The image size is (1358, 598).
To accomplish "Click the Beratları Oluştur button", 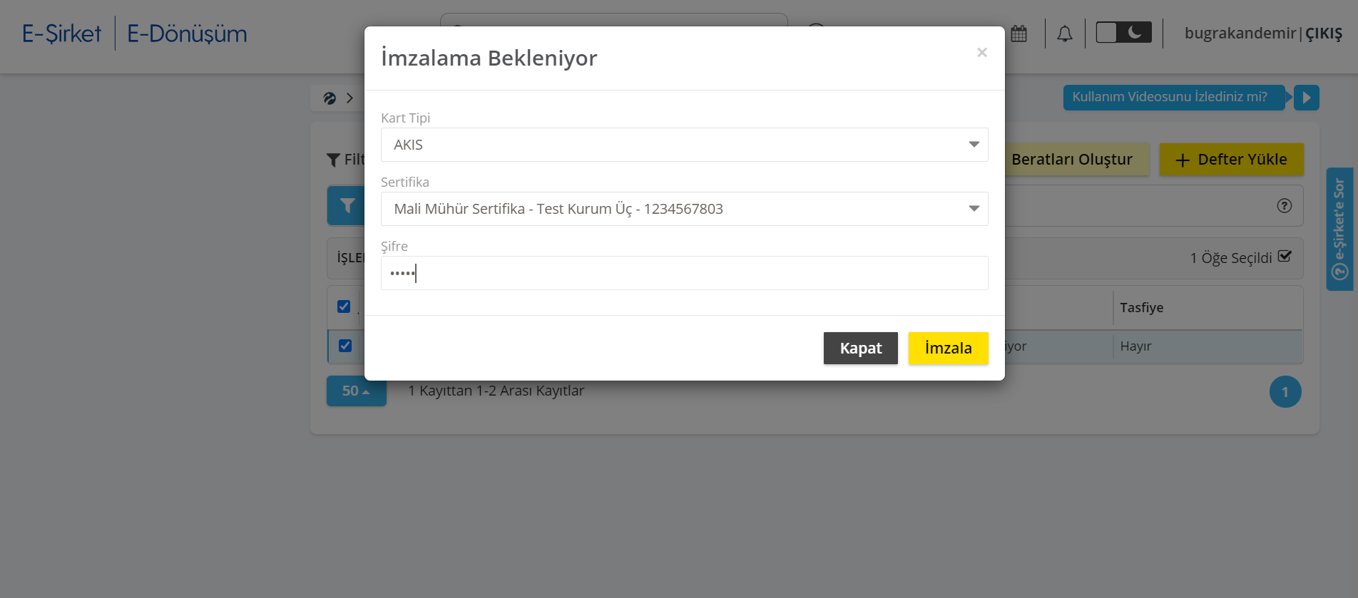I will click(1072, 160).
